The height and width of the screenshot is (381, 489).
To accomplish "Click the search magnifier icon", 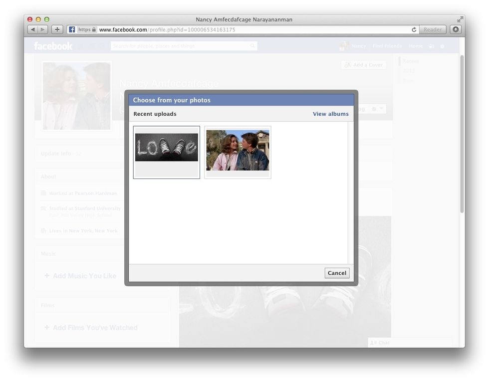I will coord(252,46).
